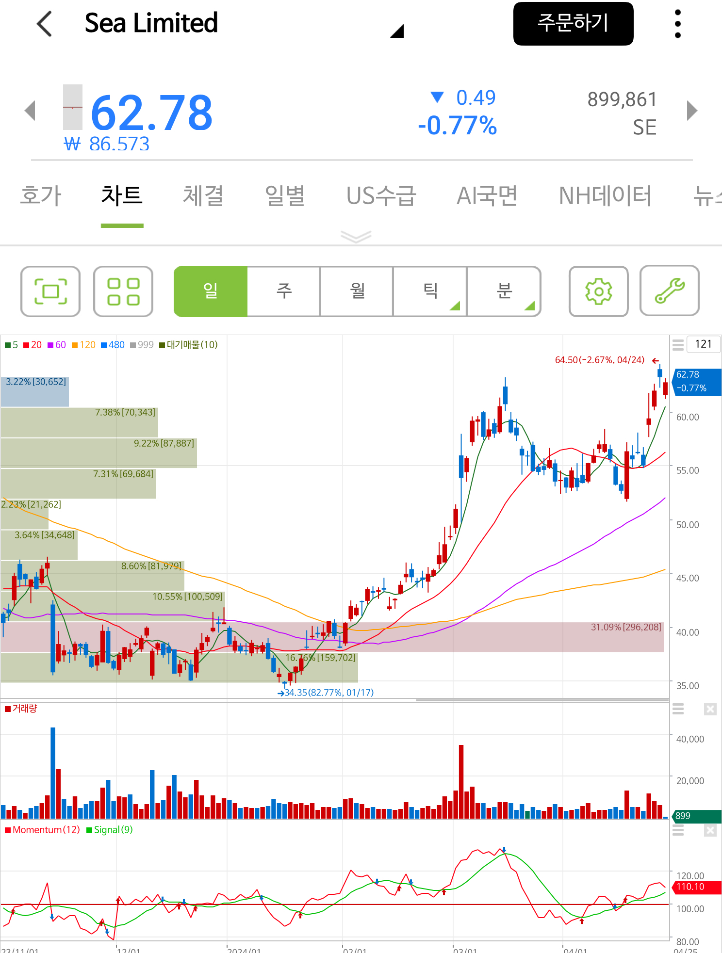This screenshot has width=722, height=953.
Task: Open price chart panel menu icon
Action: [x=678, y=345]
